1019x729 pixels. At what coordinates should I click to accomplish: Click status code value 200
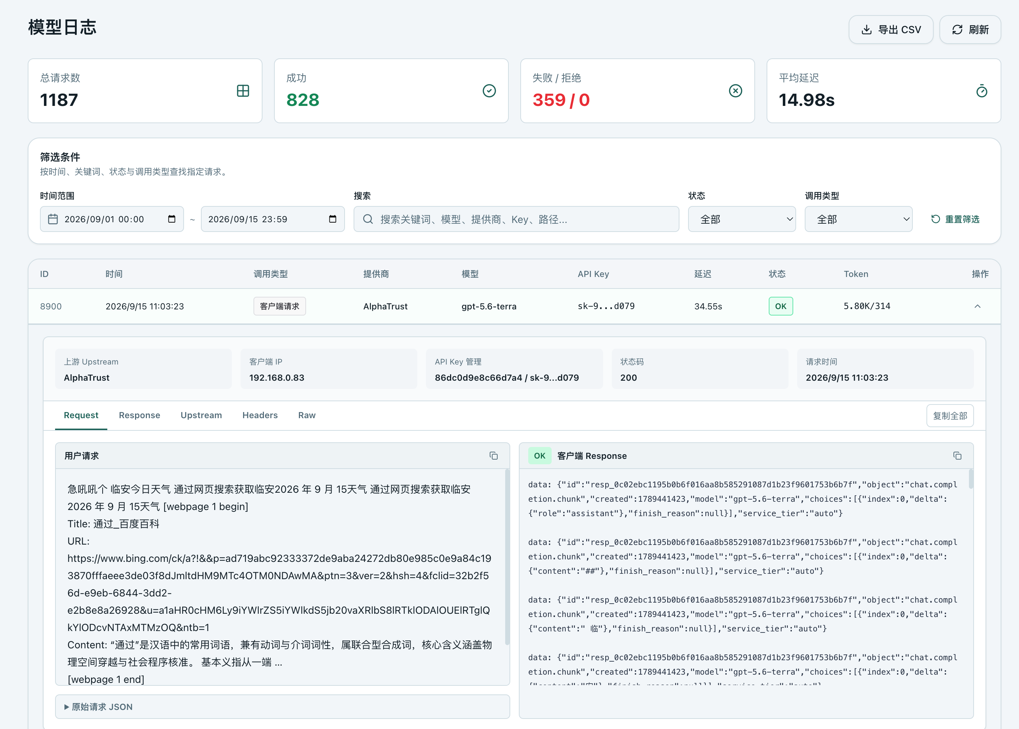[629, 377]
